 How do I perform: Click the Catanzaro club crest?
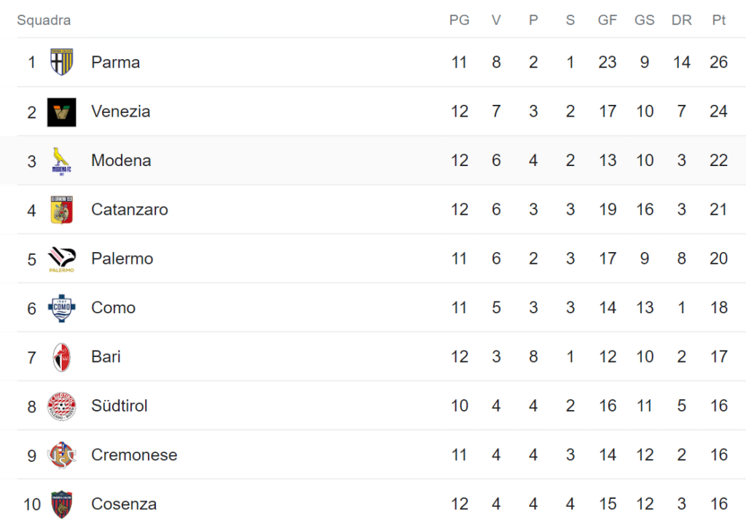point(61,210)
